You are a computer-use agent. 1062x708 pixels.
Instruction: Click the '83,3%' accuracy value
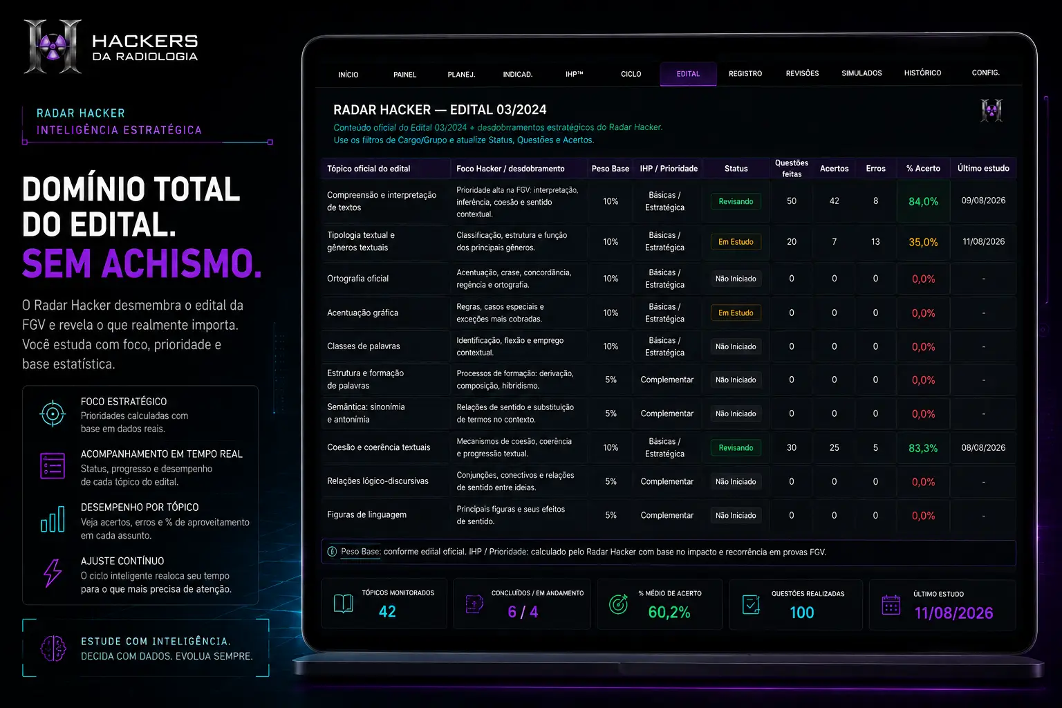point(923,448)
